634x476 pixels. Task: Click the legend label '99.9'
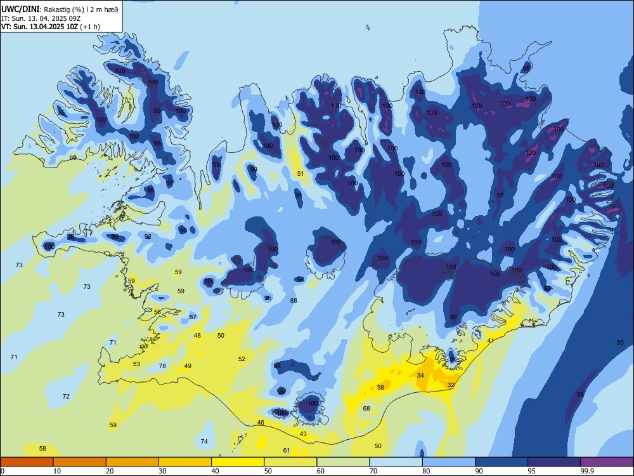pyautogui.click(x=587, y=471)
